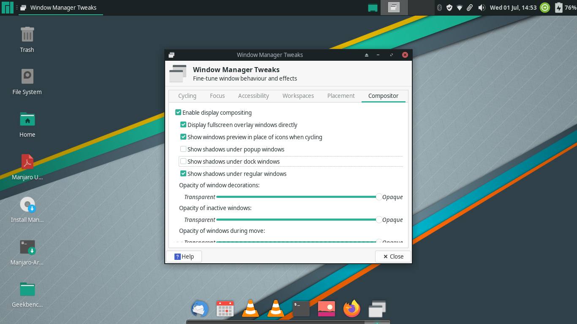Launch Thunderbird from the dock
The image size is (577, 324).
pyautogui.click(x=200, y=309)
